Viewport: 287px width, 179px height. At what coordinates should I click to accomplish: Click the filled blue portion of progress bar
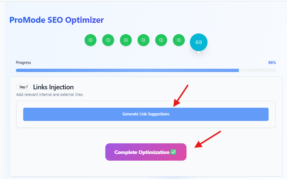(x=127, y=71)
